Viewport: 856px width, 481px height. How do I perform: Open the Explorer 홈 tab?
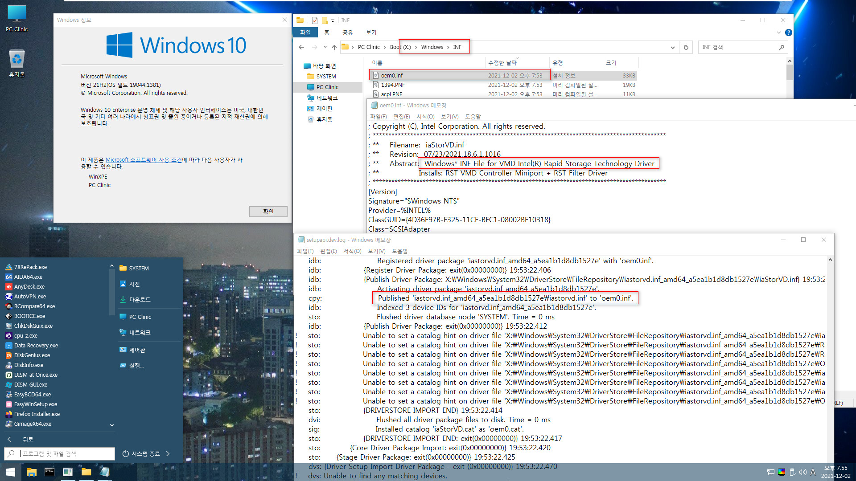click(x=327, y=33)
